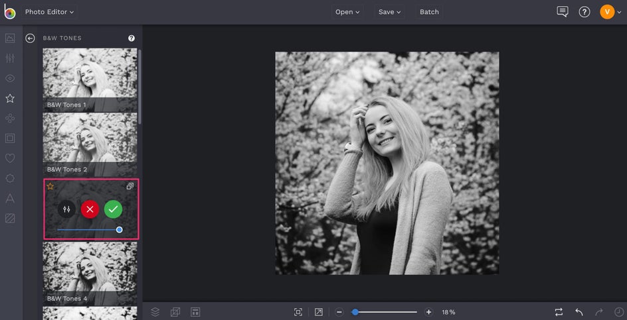Click the red cancel X button
This screenshot has height=320, width=627.
90,209
